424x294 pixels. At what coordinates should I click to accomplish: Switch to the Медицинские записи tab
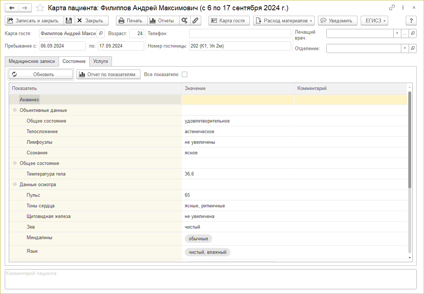click(31, 61)
